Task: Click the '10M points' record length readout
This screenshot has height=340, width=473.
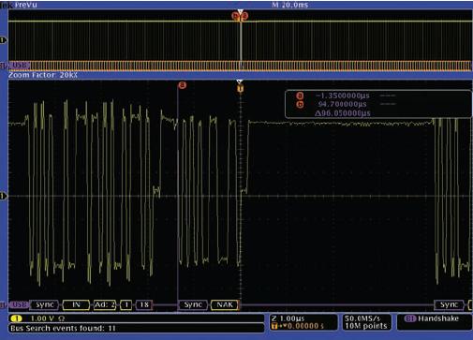Action: click(x=365, y=326)
